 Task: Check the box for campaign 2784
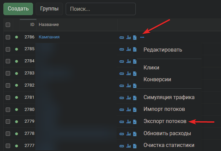(x=8, y=61)
